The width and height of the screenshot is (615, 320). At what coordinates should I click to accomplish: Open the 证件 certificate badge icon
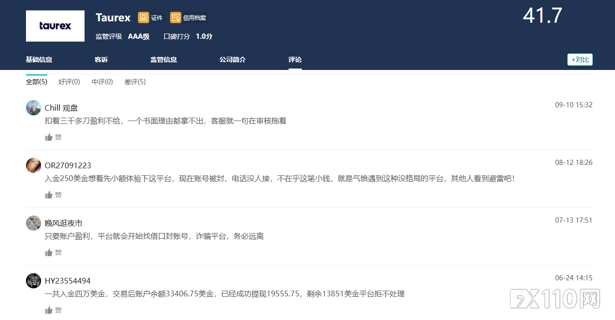point(144,17)
